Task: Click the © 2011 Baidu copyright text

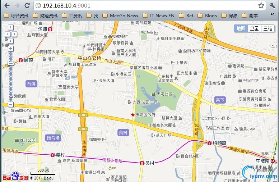Action: [42, 178]
